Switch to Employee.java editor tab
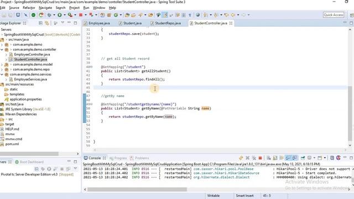The image size is (354, 199). (99, 23)
